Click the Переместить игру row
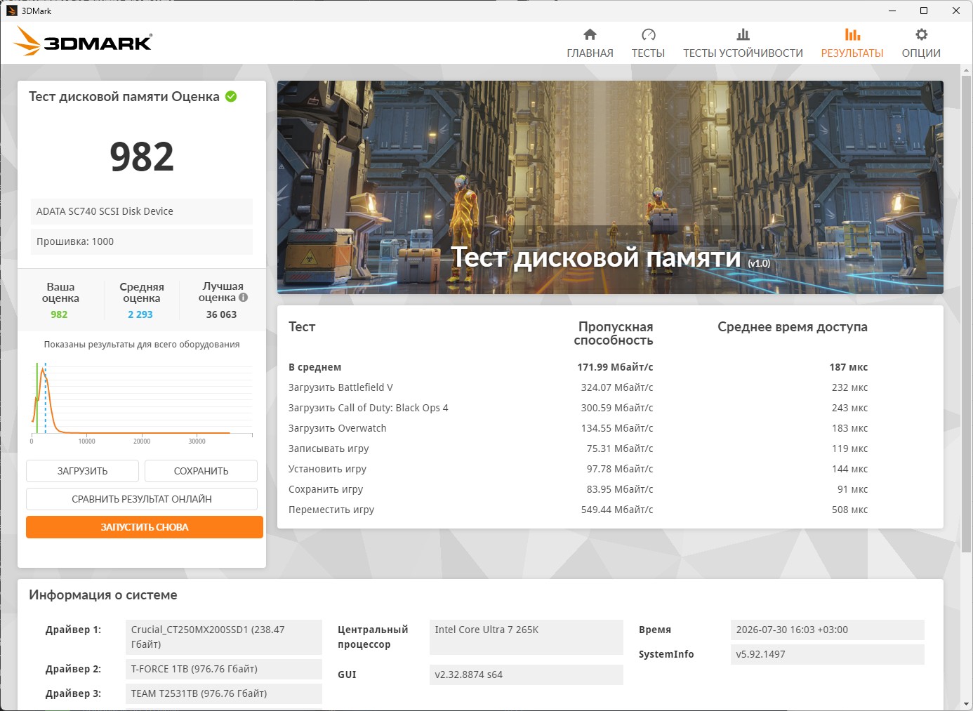 pos(610,510)
